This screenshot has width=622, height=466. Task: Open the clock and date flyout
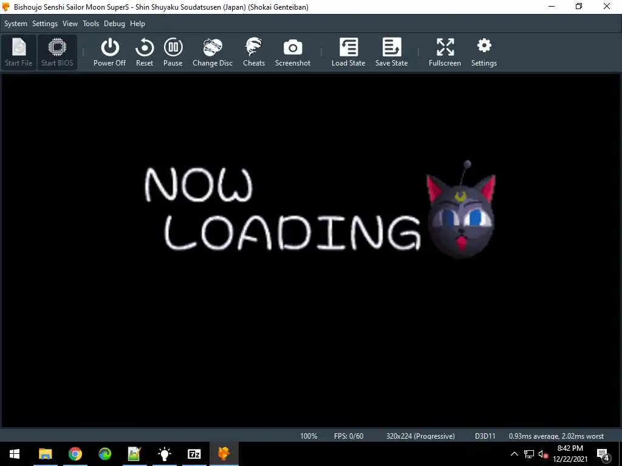coord(570,454)
